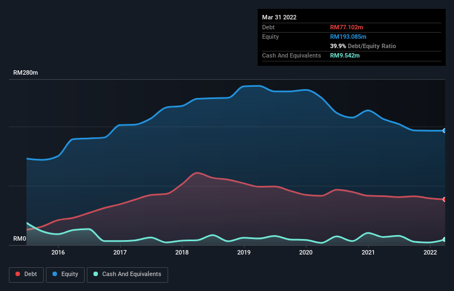Click the Debt label in tooltip

pos(268,27)
